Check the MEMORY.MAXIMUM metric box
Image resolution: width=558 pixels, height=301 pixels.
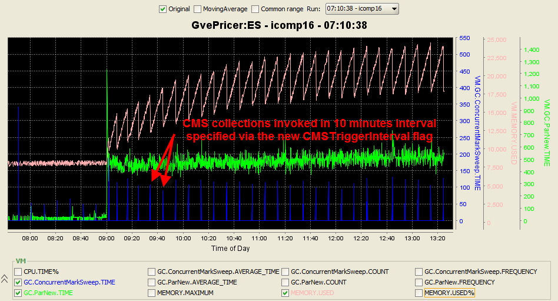(x=152, y=293)
